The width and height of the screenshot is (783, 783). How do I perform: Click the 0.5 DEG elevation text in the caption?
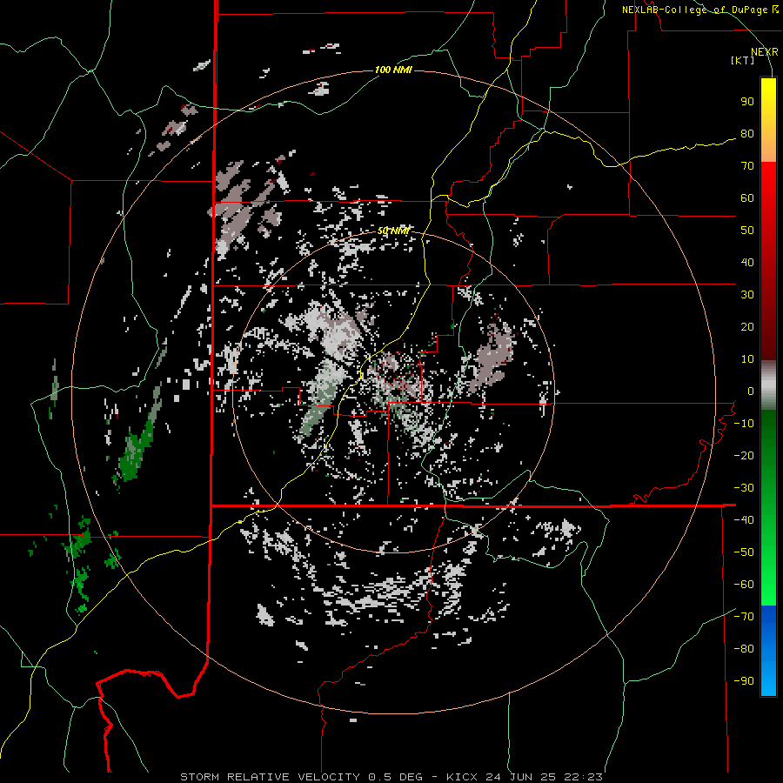[x=396, y=777]
